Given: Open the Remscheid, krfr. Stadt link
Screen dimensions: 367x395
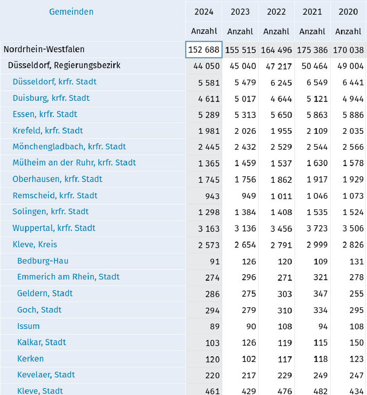Looking at the screenshot, I should click(x=55, y=195).
